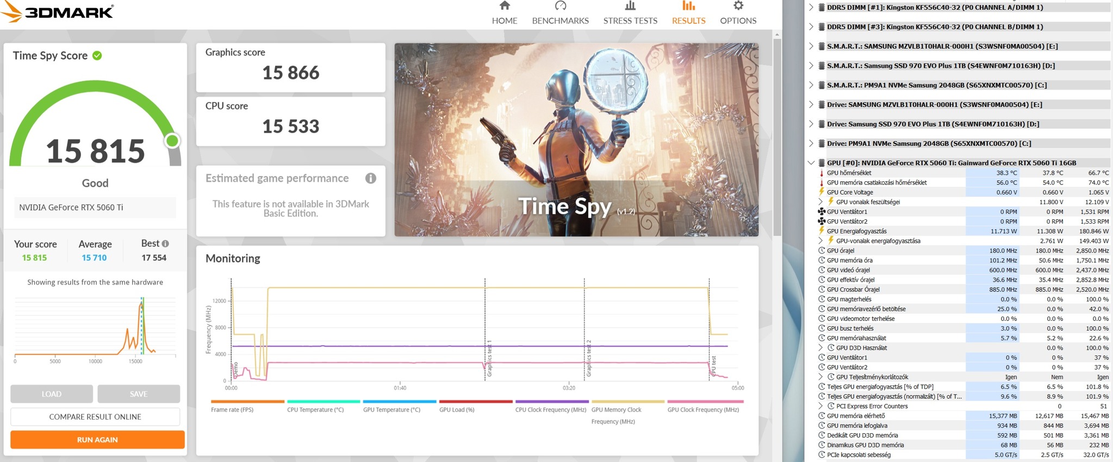Expand S.M.A.R.T. Samsung SSD 970 EVO Plus node
1113x462 pixels.
click(811, 66)
